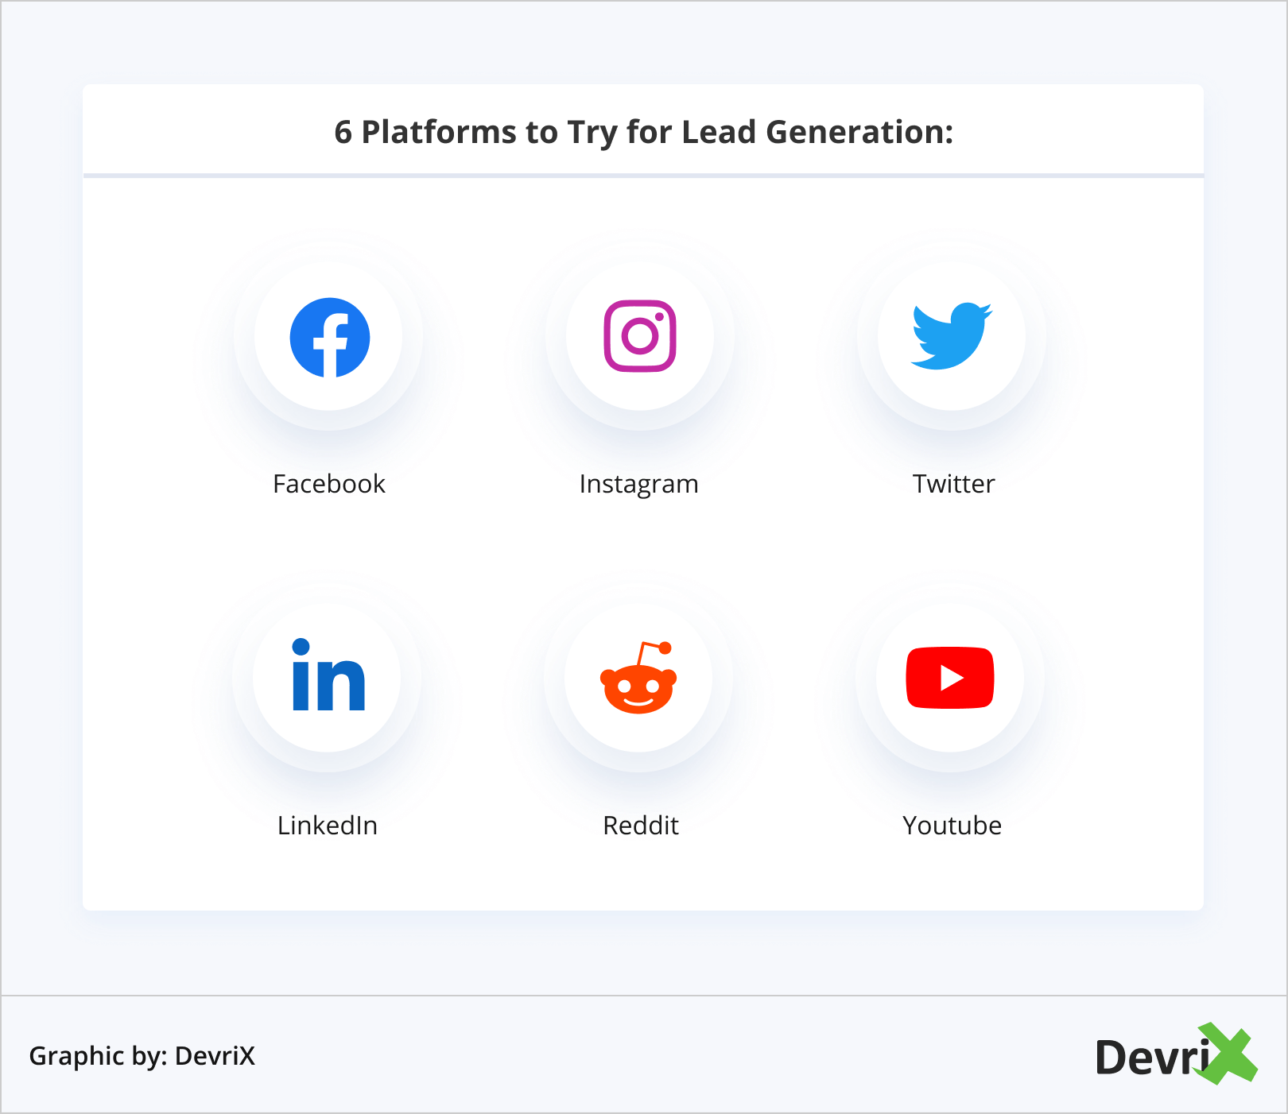Click the number 6 in the heading
The height and width of the screenshot is (1114, 1288).
(343, 133)
